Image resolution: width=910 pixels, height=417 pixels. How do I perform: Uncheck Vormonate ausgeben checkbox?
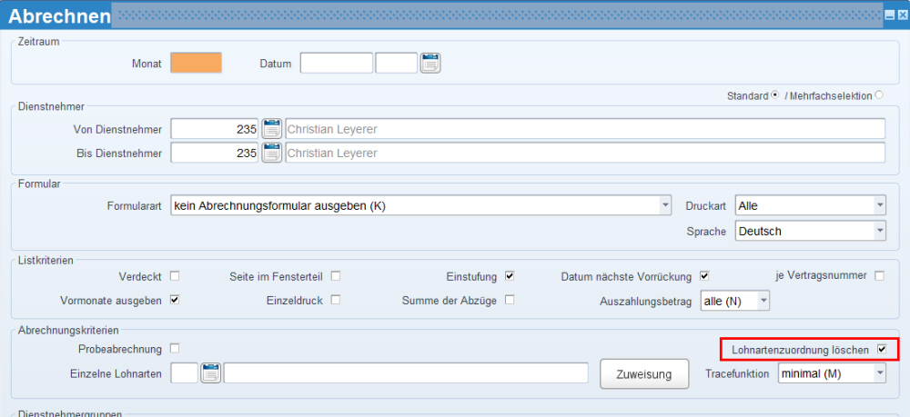pos(175,300)
